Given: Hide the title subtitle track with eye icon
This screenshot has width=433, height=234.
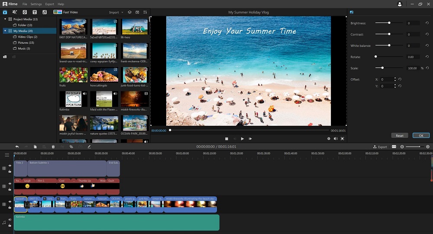Looking at the screenshot, I should [10, 166].
